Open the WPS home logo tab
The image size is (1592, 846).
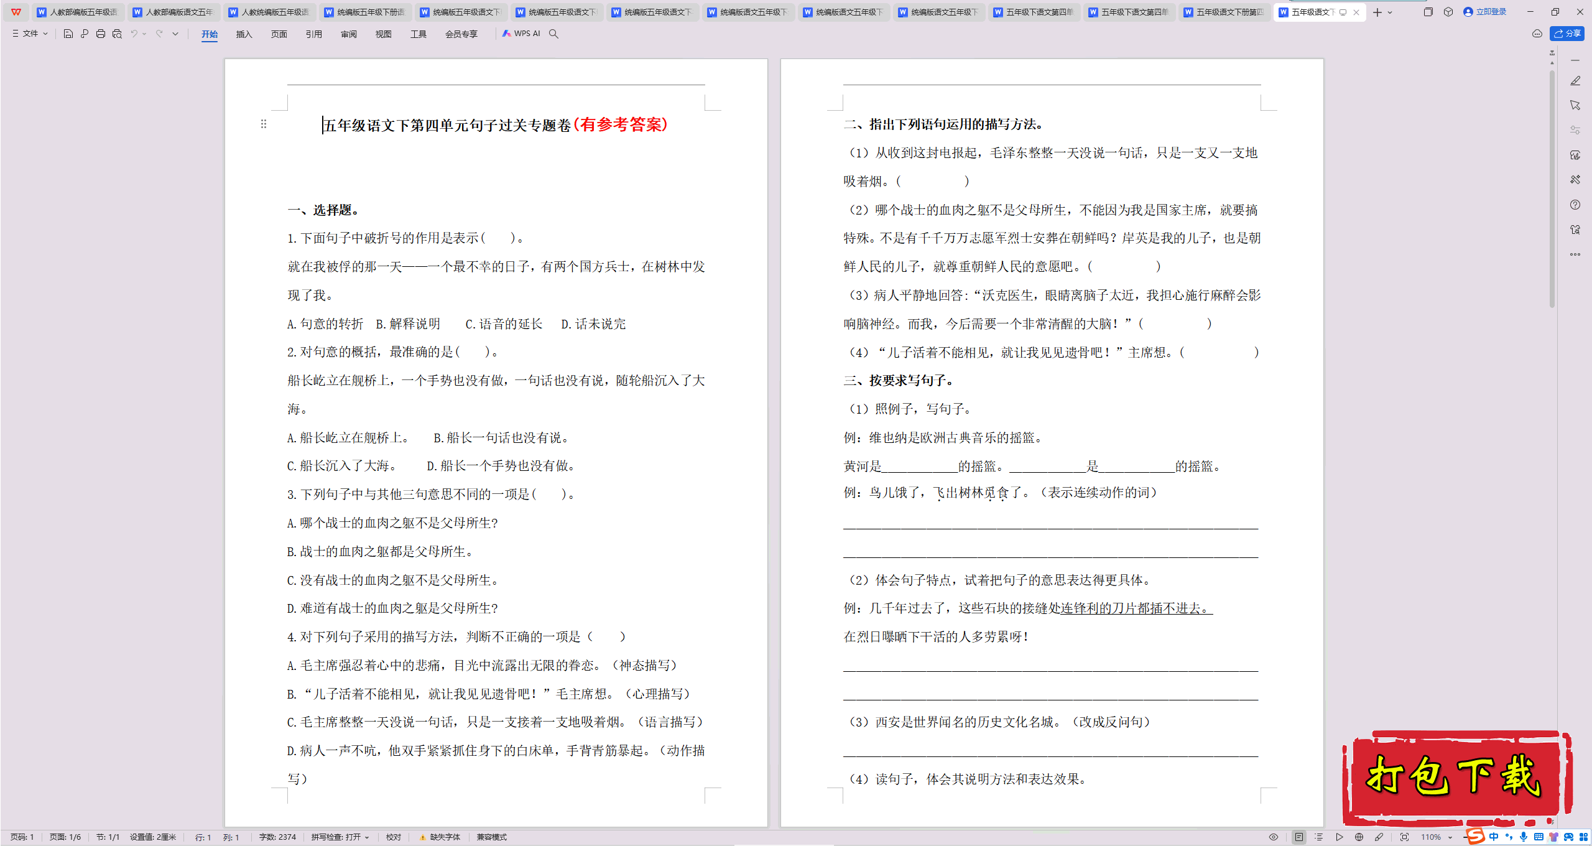(16, 12)
